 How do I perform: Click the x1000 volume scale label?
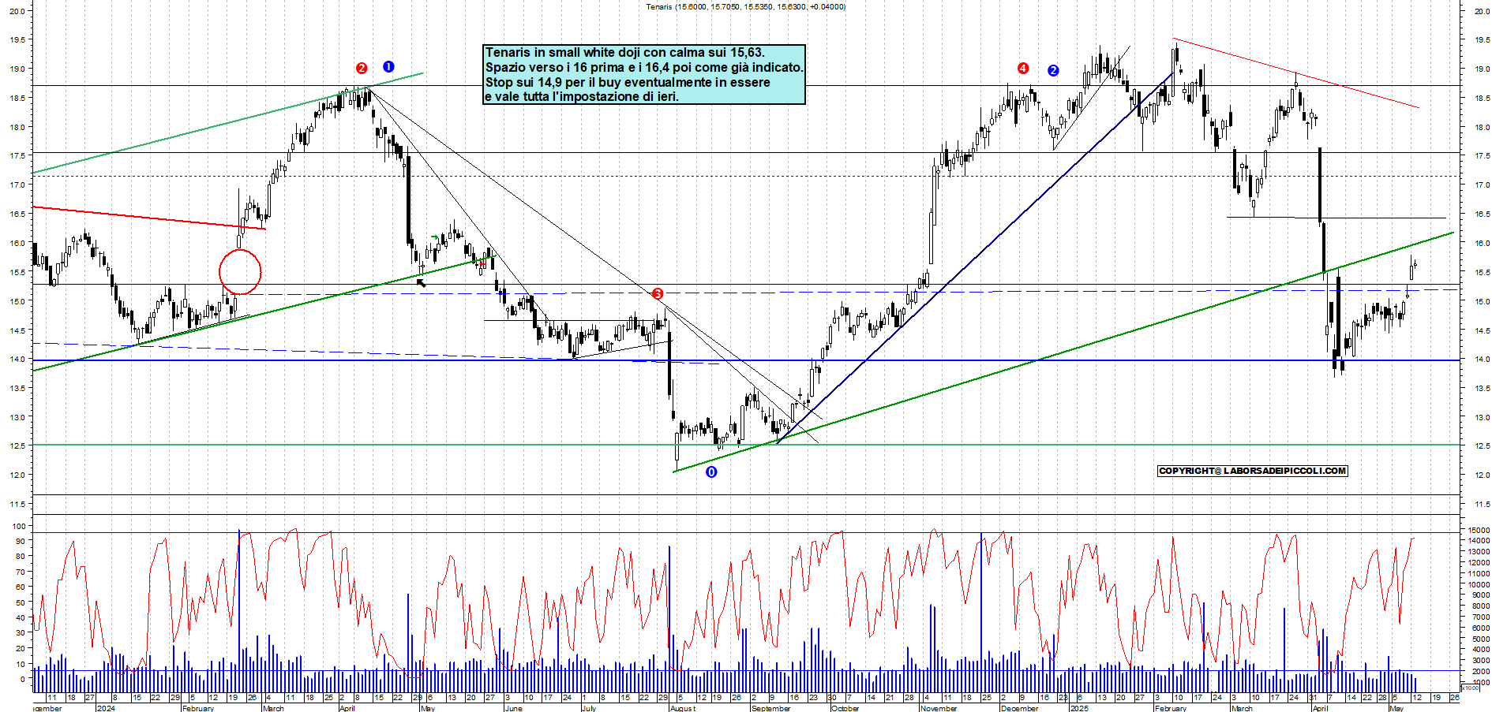(x=1471, y=688)
